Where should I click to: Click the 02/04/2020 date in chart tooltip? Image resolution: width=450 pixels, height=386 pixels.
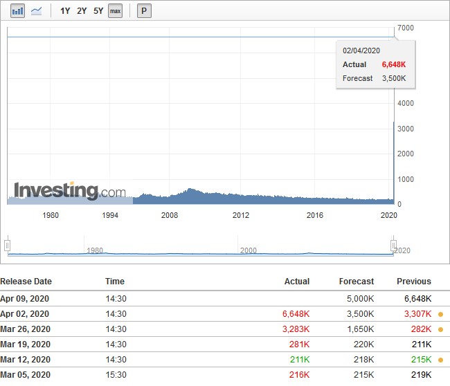[x=361, y=50]
